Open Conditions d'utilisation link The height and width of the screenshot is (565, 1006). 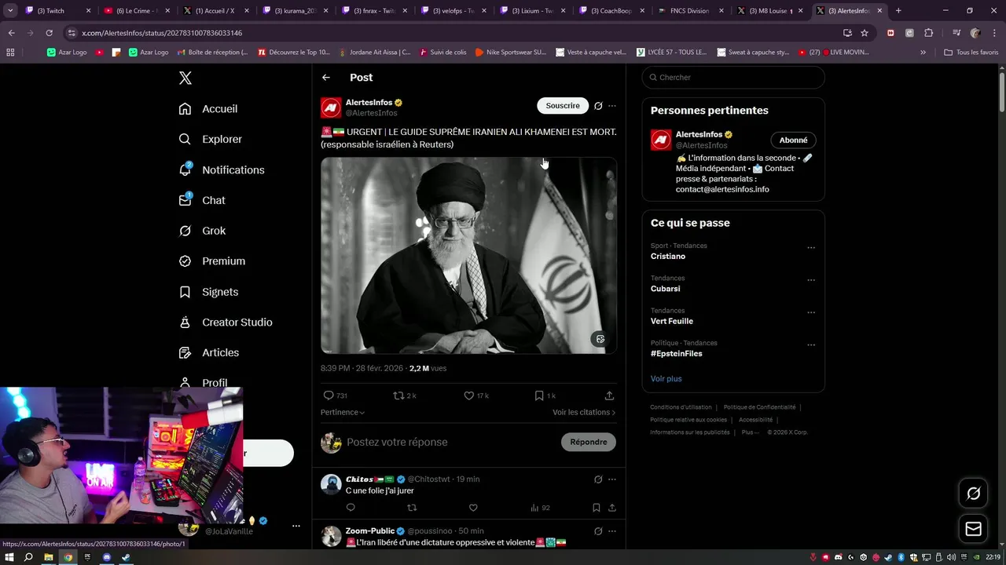coord(681,407)
